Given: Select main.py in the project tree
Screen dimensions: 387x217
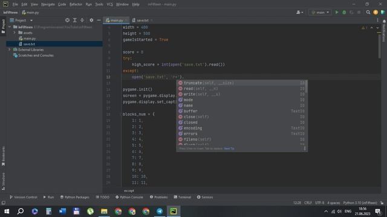Looking at the screenshot, I should coord(30,39).
